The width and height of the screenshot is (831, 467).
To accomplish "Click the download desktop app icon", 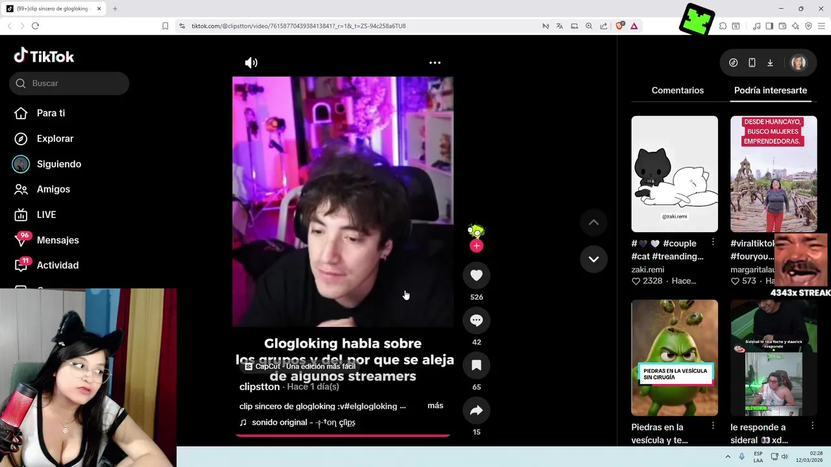I will click(770, 63).
